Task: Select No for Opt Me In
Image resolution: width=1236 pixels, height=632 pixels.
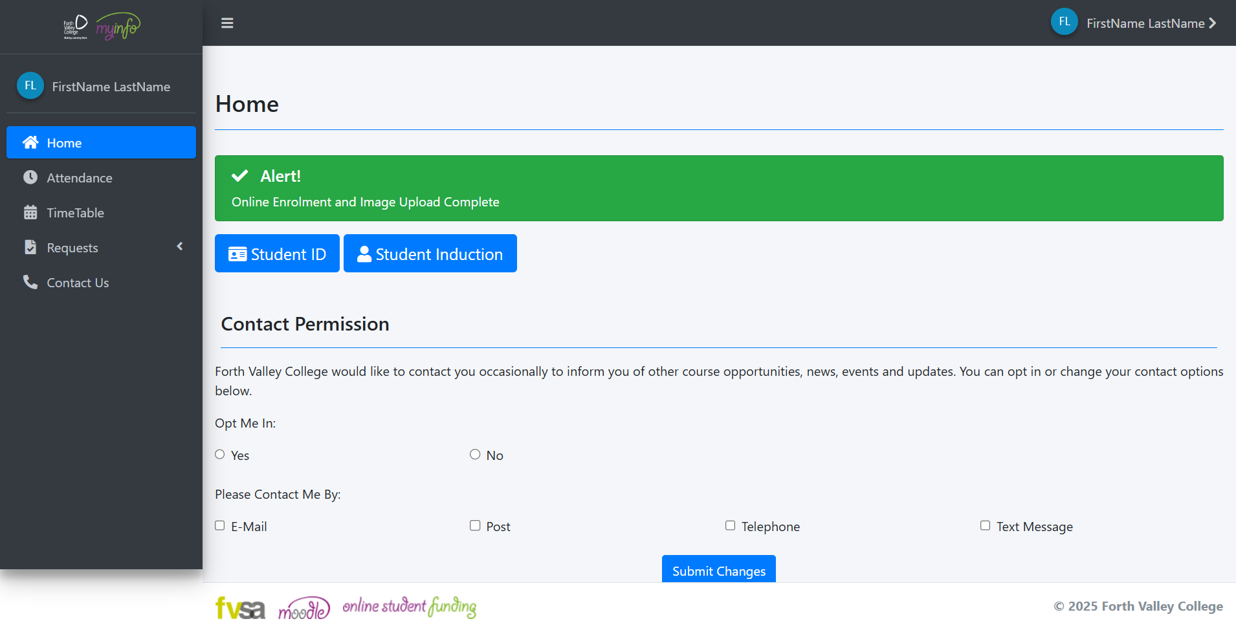Action: (475, 455)
